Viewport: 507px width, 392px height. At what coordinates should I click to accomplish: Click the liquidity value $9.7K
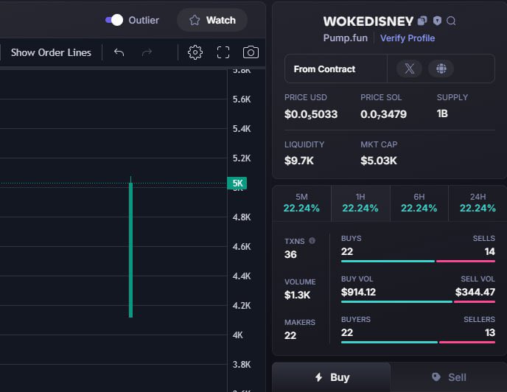[x=298, y=161]
